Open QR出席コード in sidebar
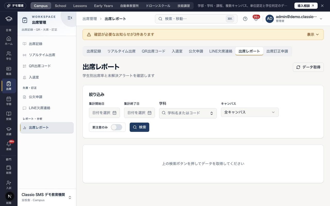Image resolution: width=330 pixels, height=206 pixels. 47,66
